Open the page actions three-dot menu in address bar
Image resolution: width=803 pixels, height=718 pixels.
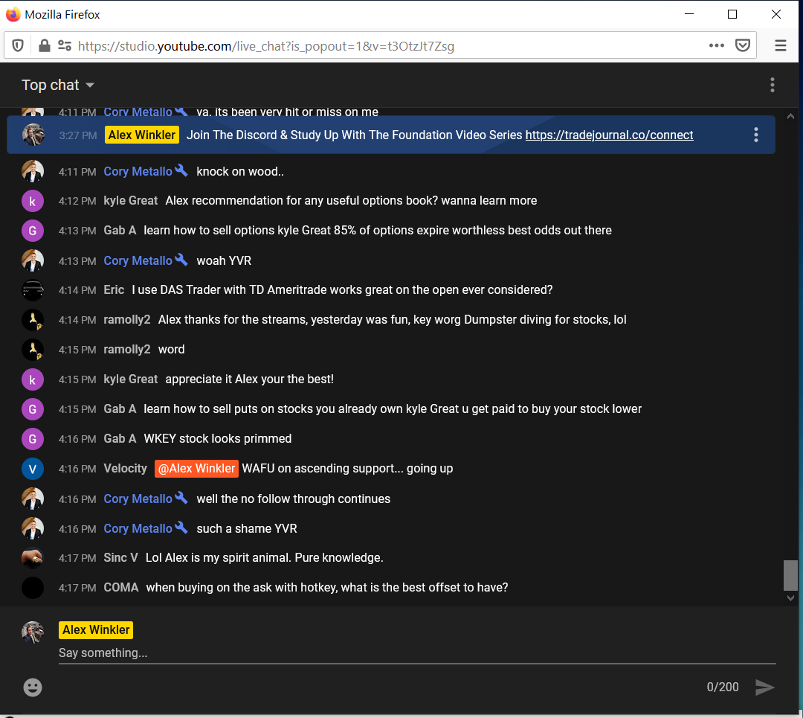[716, 45]
